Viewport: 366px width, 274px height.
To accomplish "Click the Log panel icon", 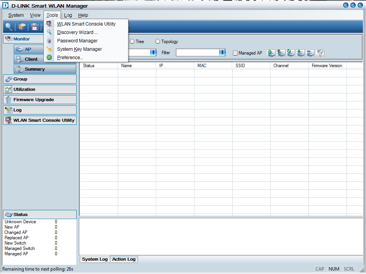I will click(x=9, y=110).
